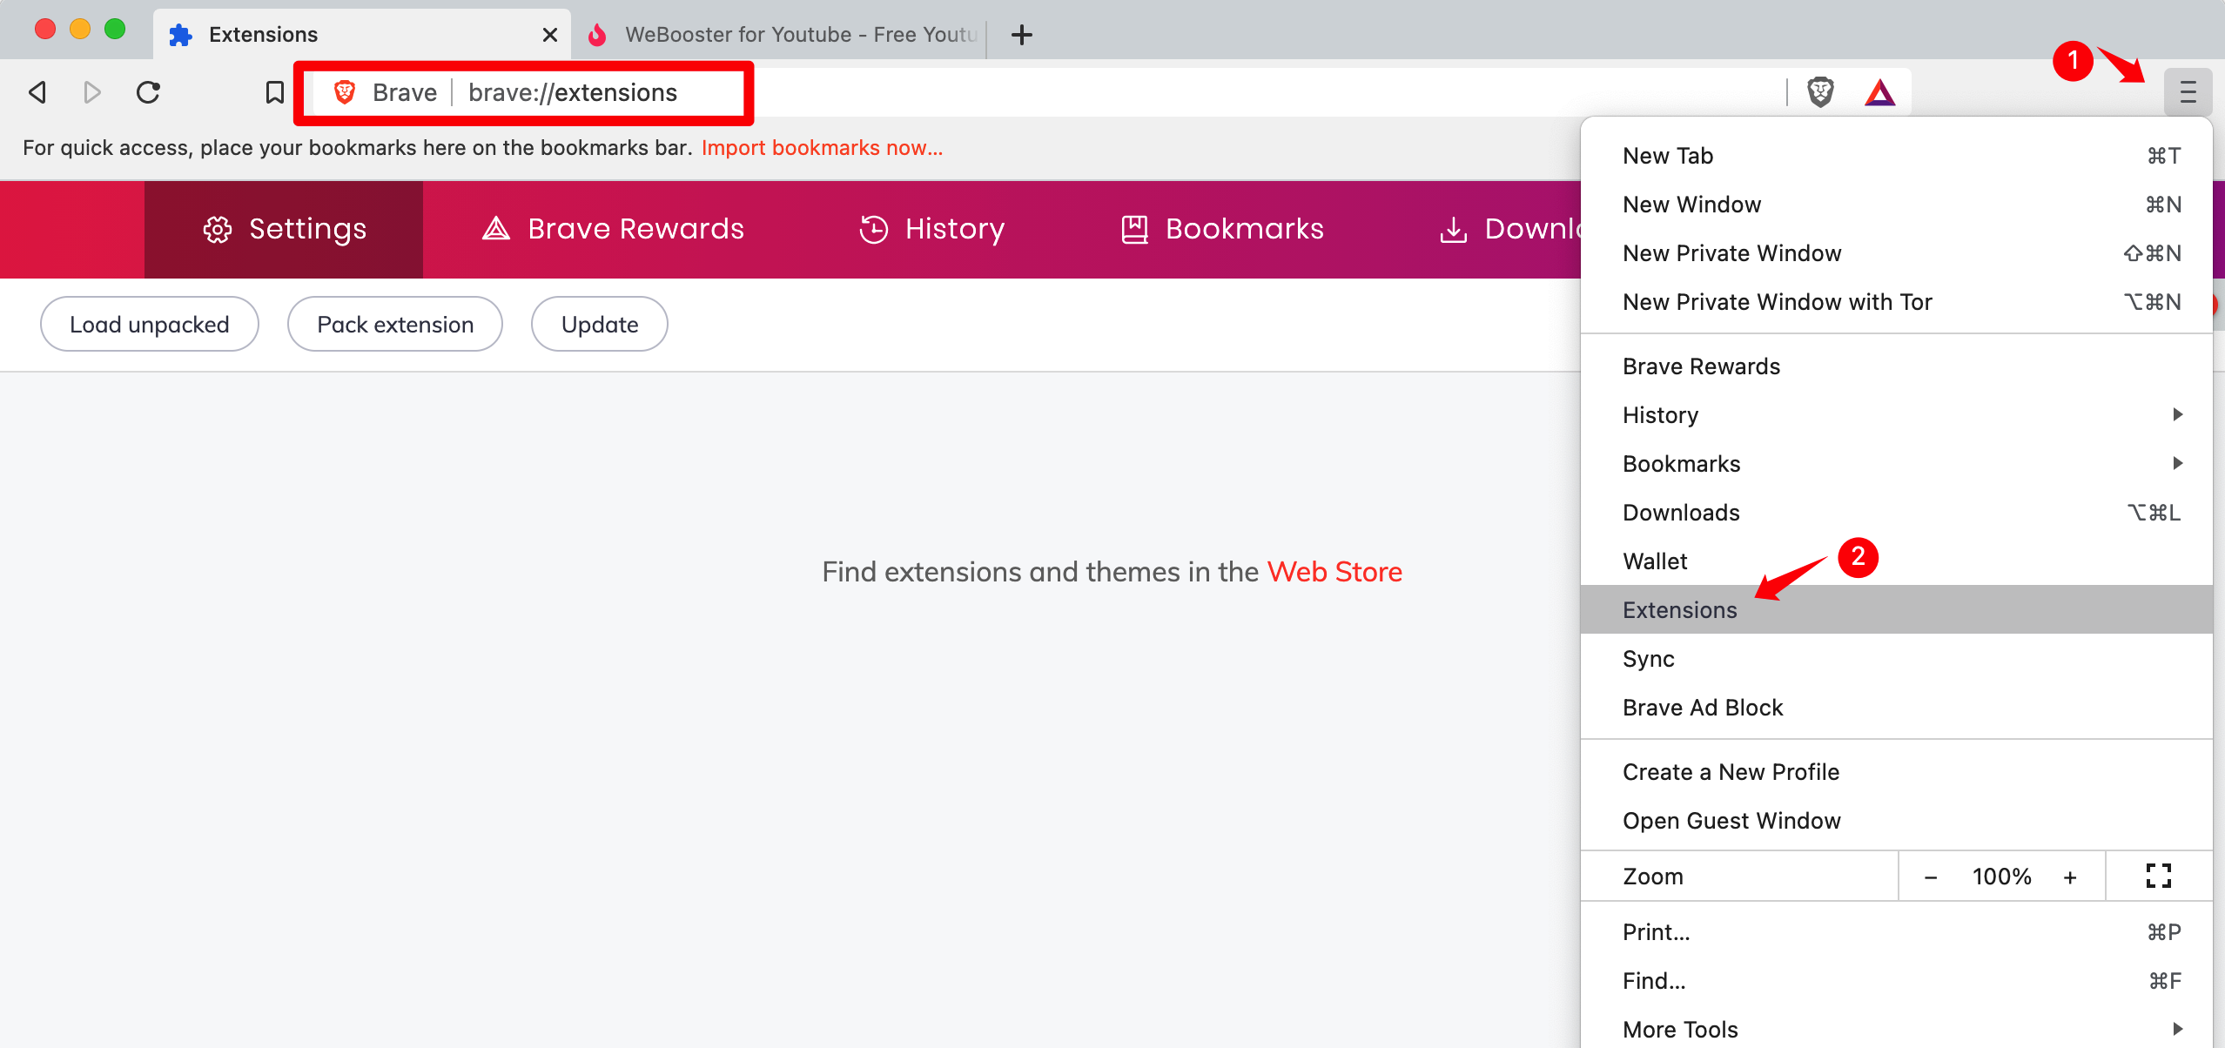Select Sync menu entry

click(x=1896, y=659)
